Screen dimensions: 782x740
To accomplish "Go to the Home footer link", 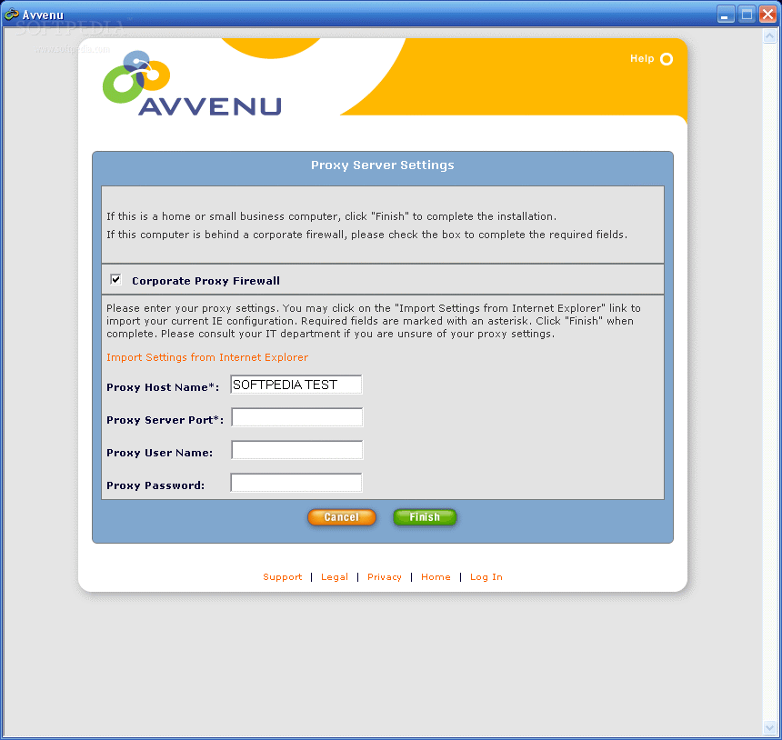I will [436, 577].
